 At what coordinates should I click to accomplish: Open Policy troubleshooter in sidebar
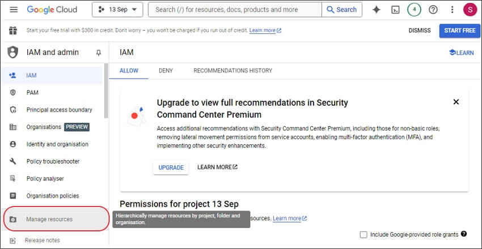click(53, 161)
